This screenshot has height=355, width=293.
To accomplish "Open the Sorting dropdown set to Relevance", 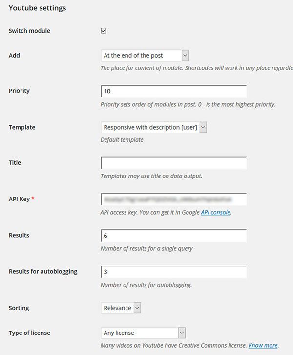I will 121,308.
